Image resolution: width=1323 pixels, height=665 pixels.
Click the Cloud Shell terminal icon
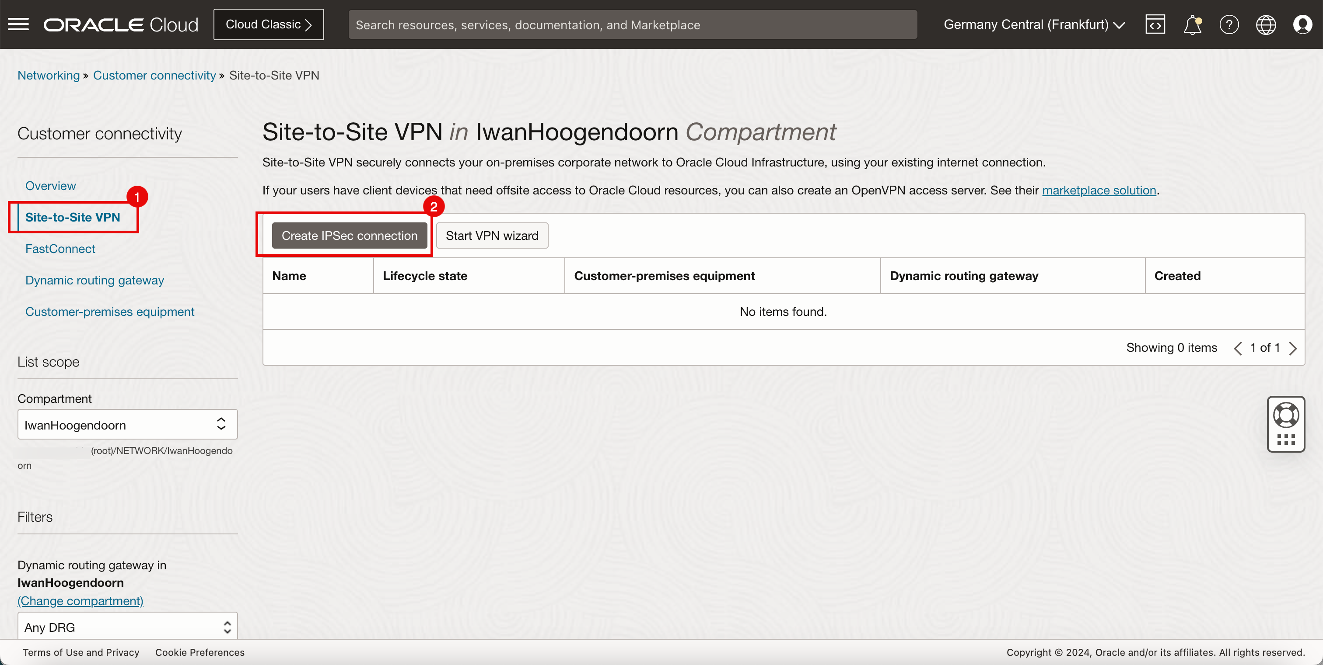[x=1157, y=24]
